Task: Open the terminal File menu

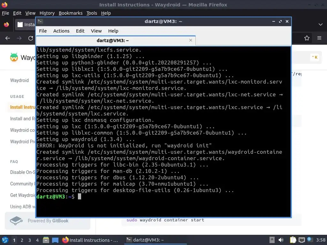Action: 43,31
